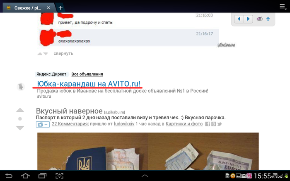
Task: Upvote the 'Вкусный наверное' post
Action: (20, 110)
